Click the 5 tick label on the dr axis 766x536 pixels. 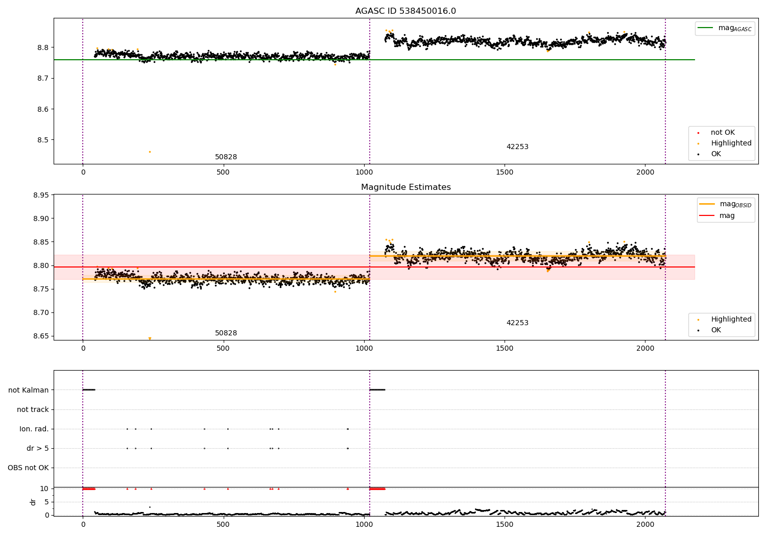coord(46,502)
